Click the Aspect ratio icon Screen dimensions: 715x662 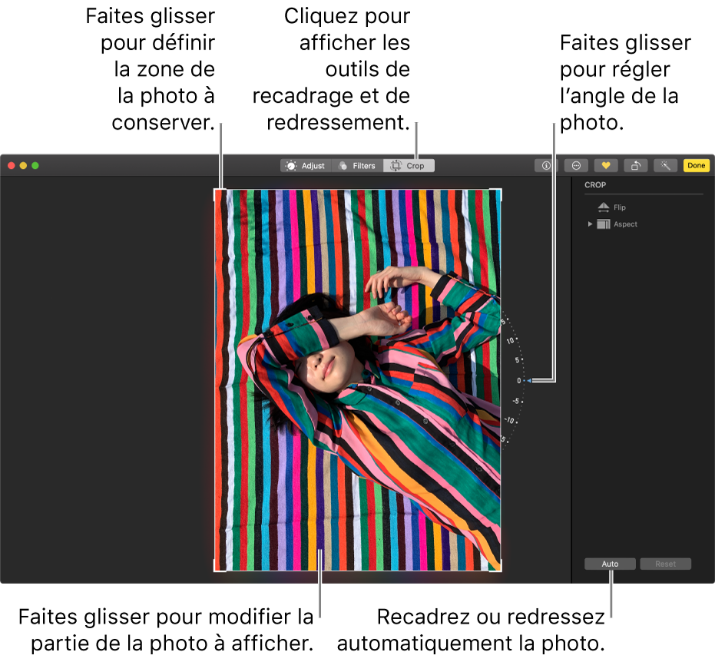tap(604, 224)
